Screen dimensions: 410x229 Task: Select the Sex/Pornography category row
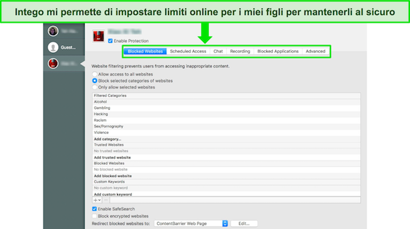[226, 126]
